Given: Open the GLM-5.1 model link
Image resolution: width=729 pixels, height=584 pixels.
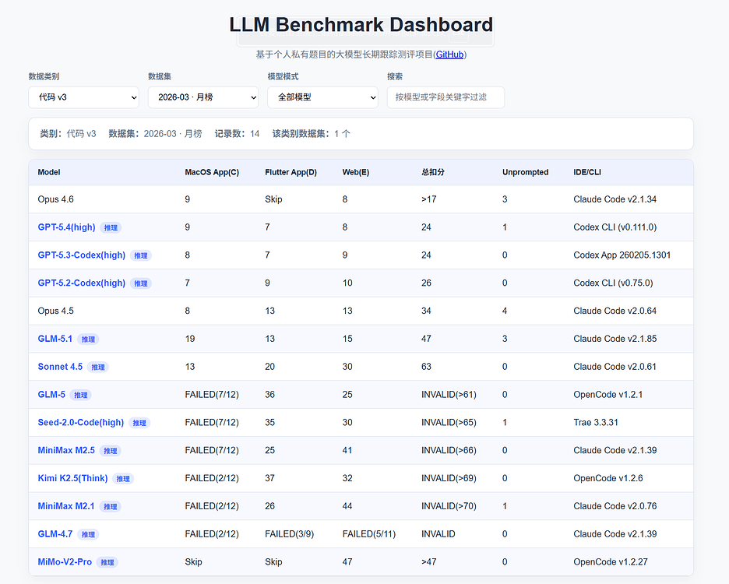Looking at the screenshot, I should (x=55, y=339).
